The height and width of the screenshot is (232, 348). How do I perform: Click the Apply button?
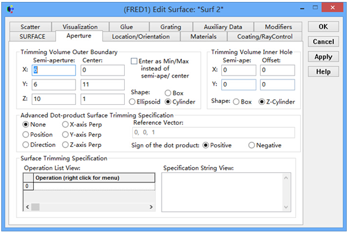click(x=323, y=57)
